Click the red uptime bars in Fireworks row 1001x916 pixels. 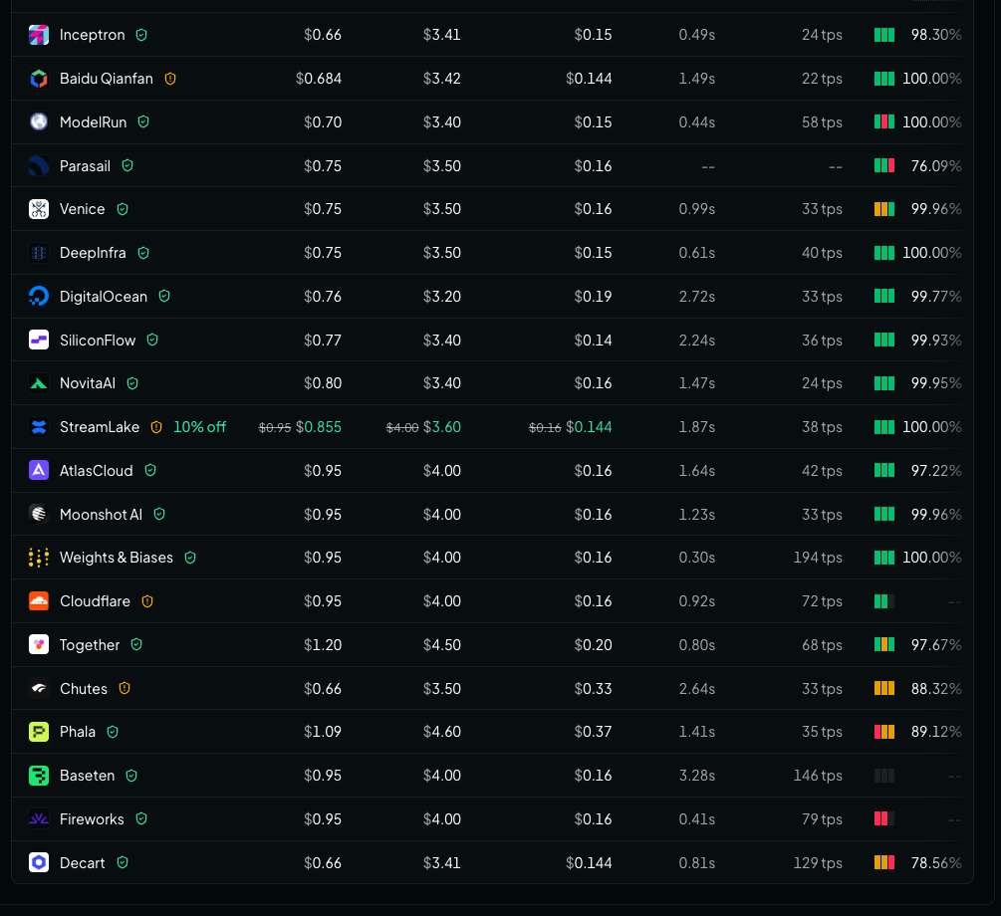point(884,819)
